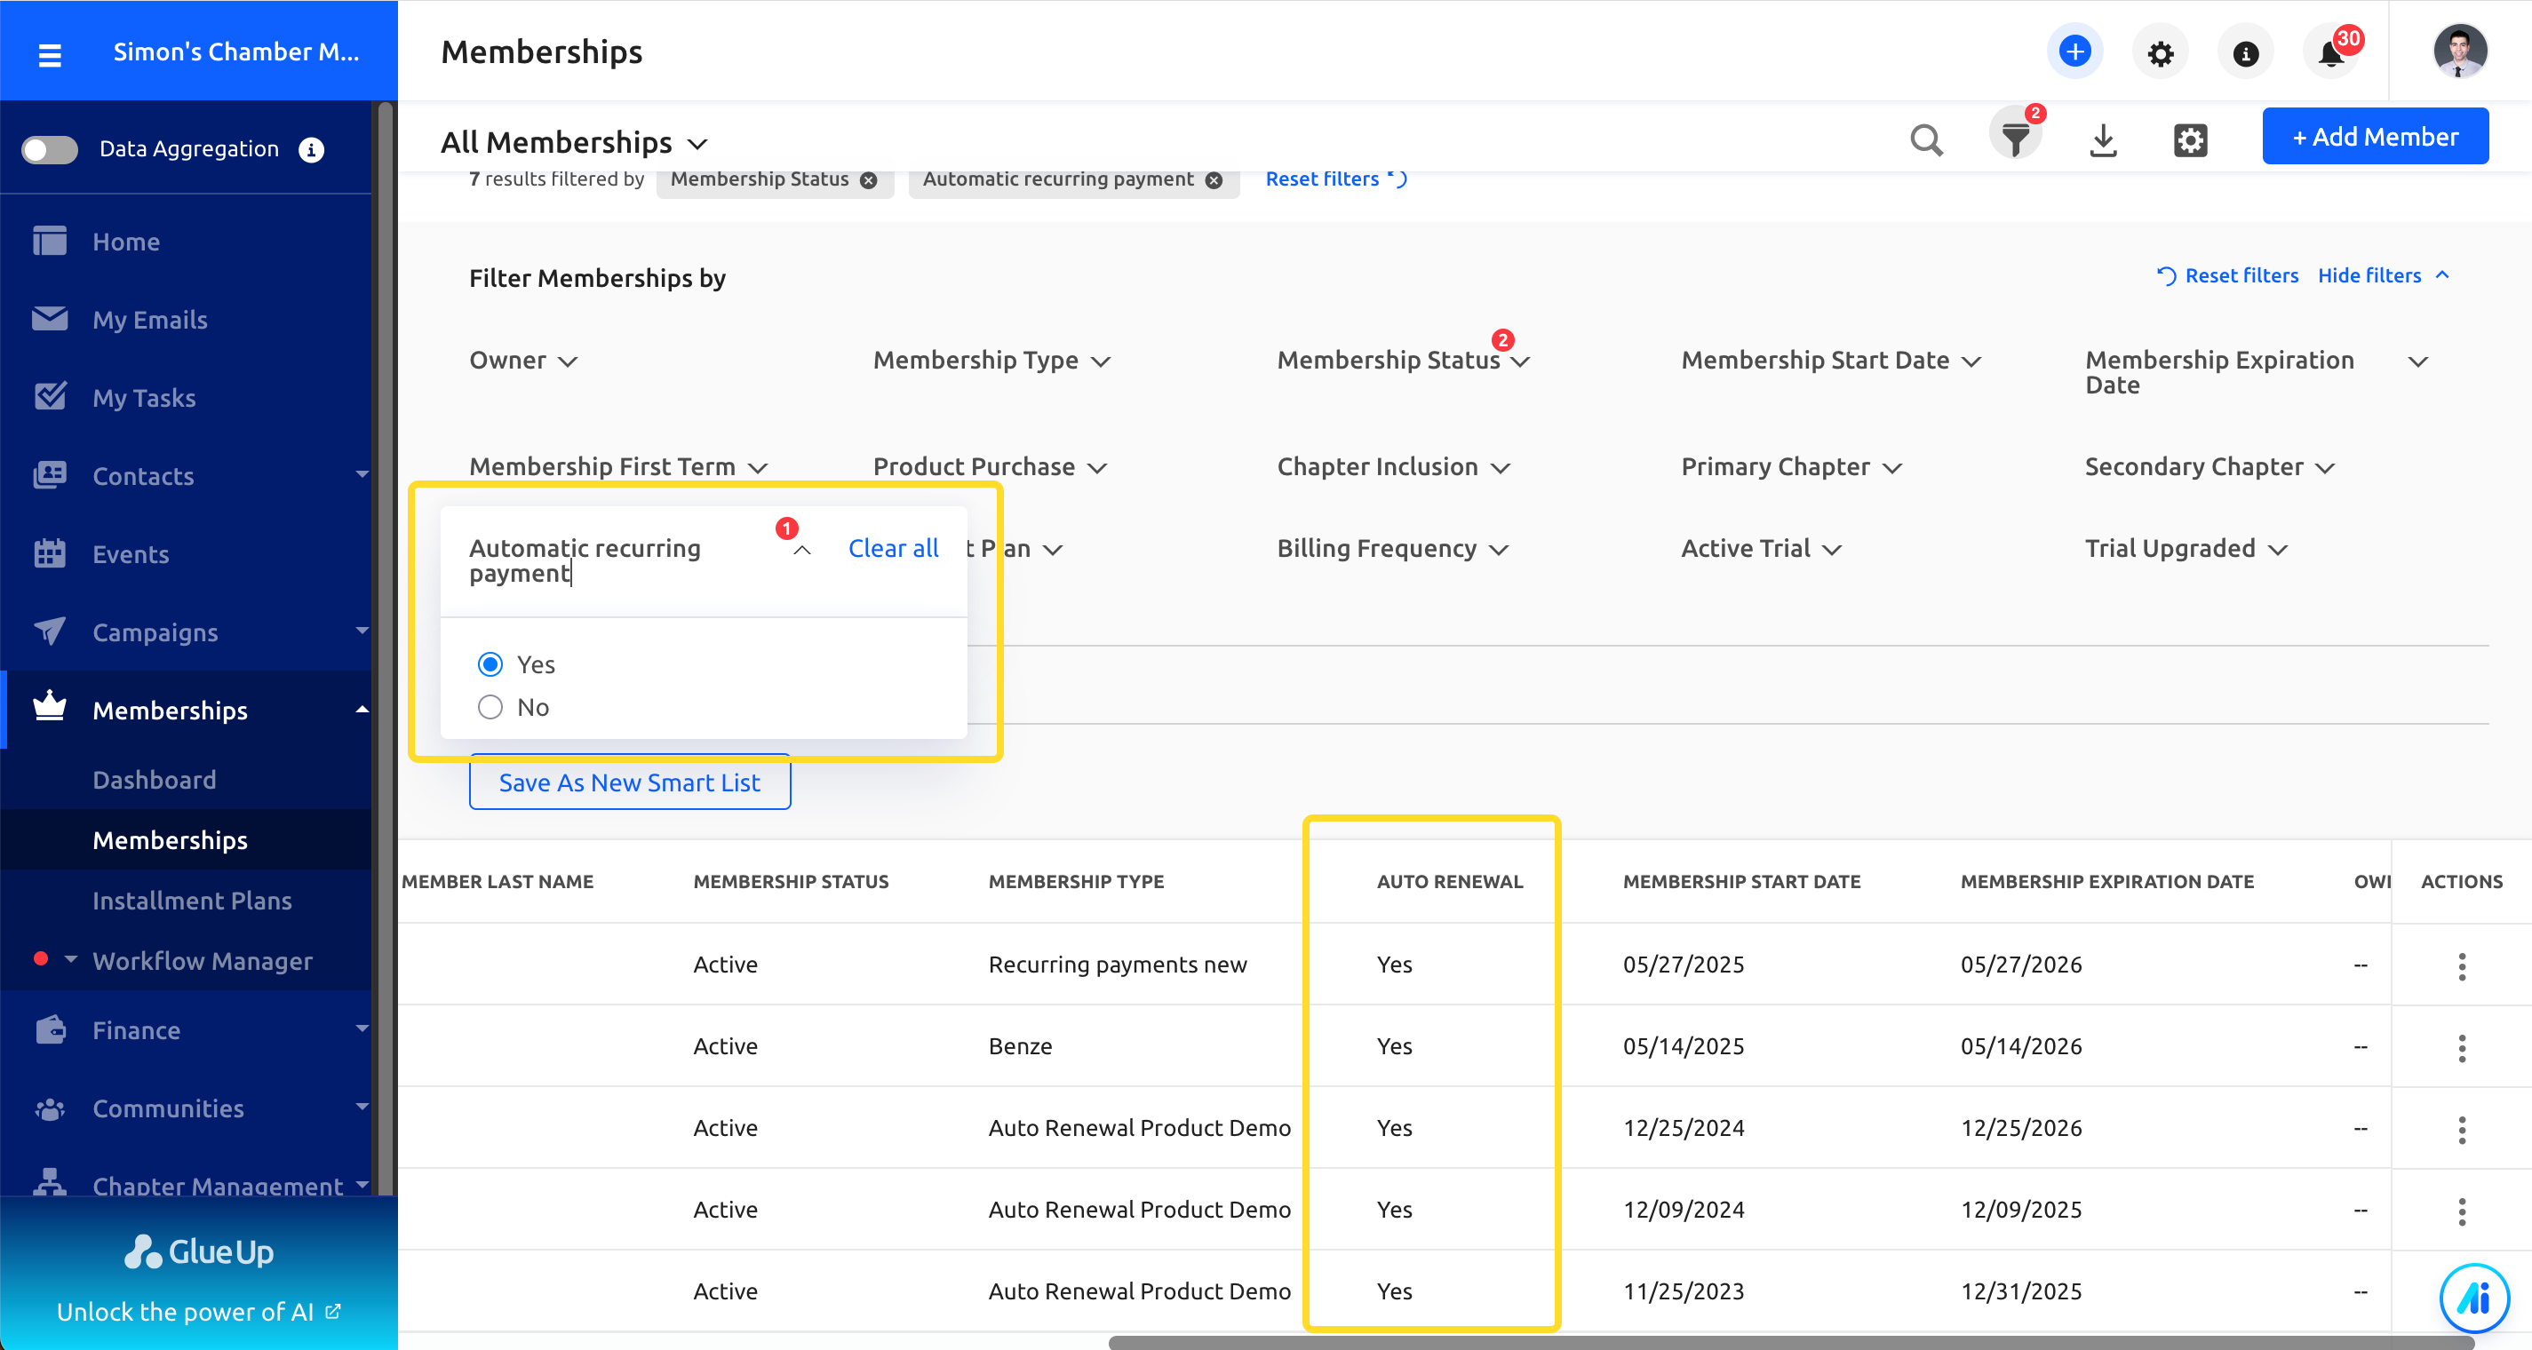This screenshot has width=2532, height=1350.
Task: Open the Dashboard submenu item
Action: point(155,779)
